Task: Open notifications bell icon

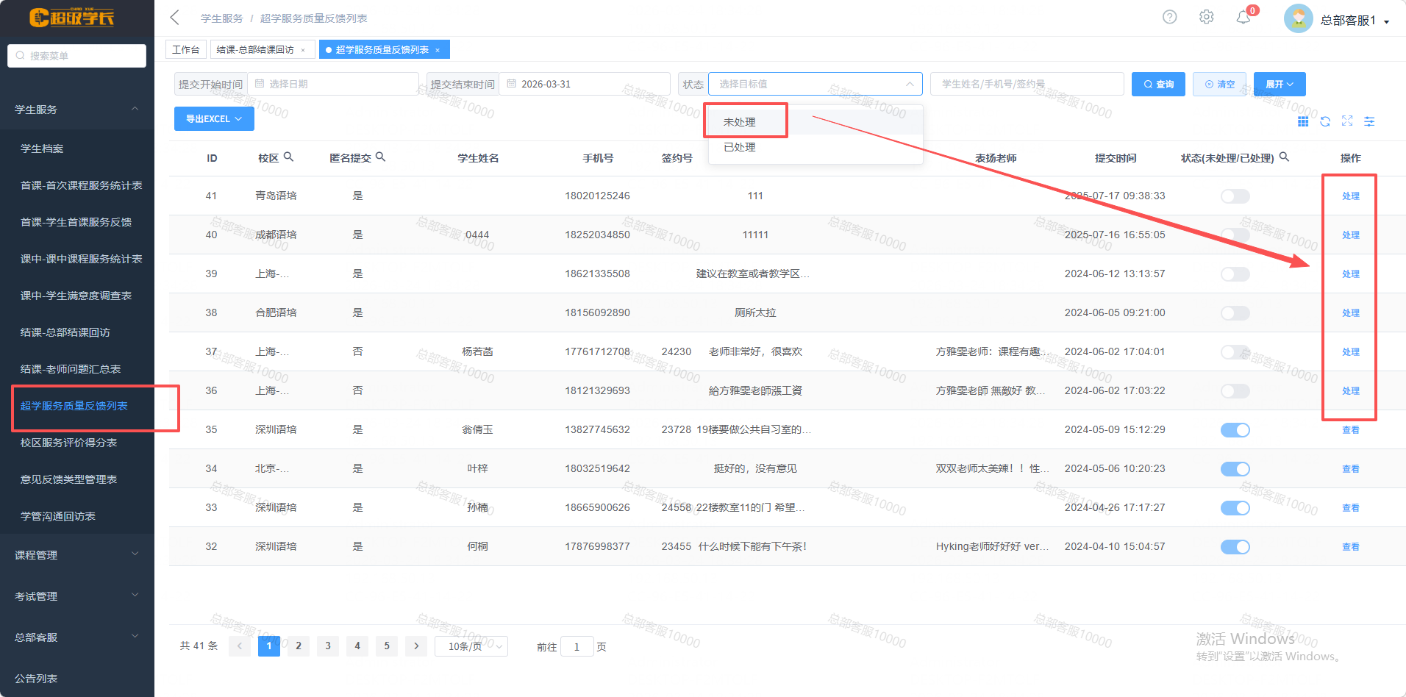Action: click(x=1243, y=17)
